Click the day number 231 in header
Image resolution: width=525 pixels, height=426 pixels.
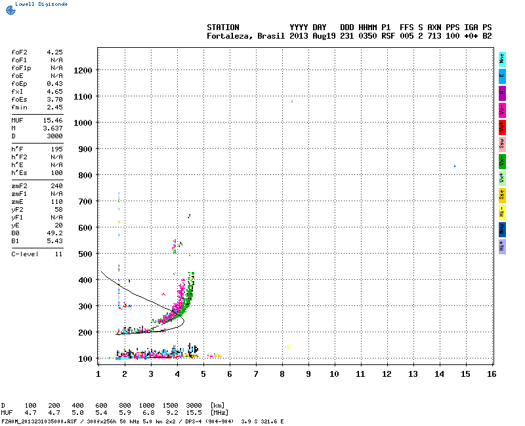347,36
